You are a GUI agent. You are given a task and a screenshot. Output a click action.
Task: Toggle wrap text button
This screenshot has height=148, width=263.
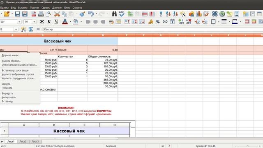(111, 21)
